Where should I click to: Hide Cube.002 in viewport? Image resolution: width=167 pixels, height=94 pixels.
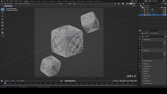[163, 15]
